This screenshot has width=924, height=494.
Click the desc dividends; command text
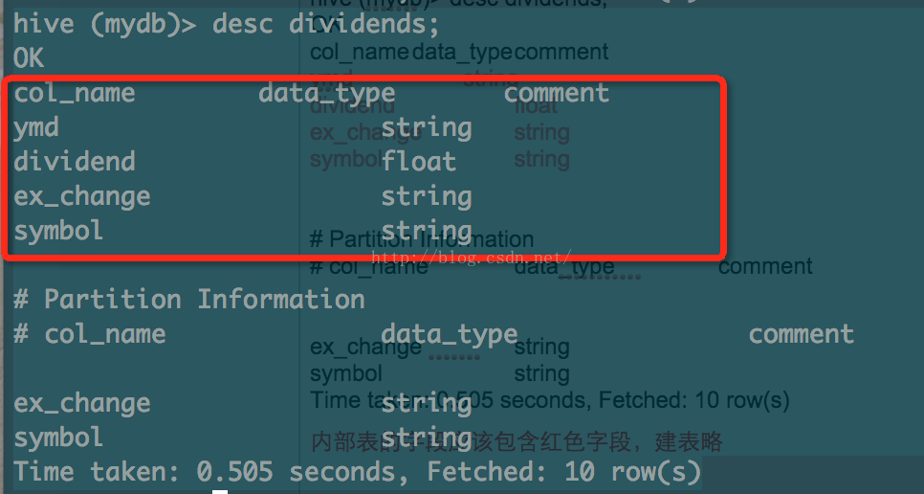tap(279, 23)
